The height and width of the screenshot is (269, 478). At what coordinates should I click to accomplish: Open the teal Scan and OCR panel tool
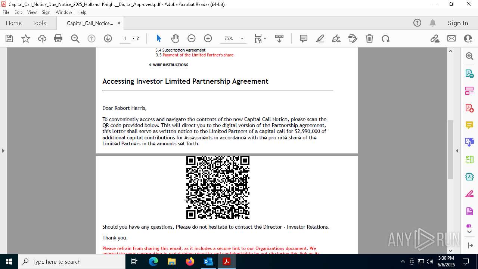469,177
